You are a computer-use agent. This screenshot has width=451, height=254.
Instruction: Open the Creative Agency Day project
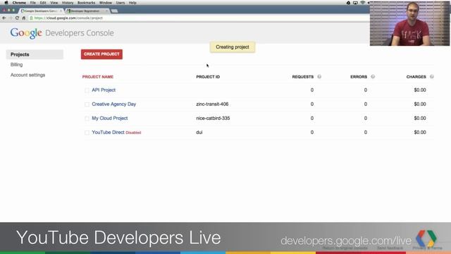tap(114, 104)
